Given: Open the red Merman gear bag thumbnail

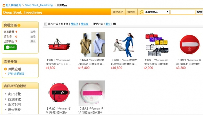Looking at the screenshot, I should pos(59,45).
